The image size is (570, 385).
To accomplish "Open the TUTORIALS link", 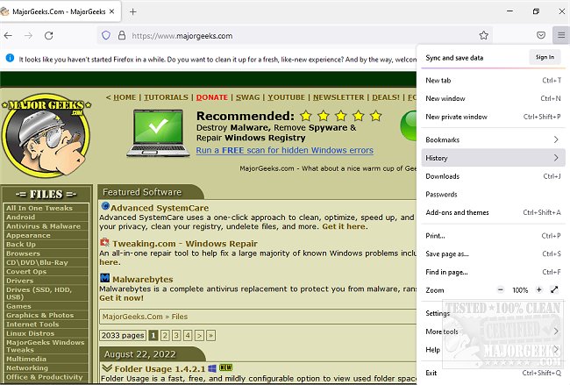I will [x=166, y=97].
